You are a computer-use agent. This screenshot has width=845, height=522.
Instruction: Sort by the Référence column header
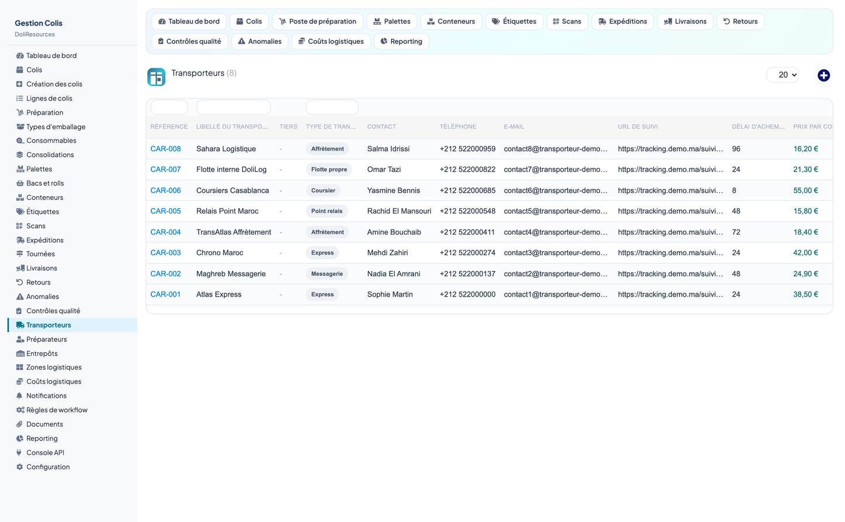[169, 127]
